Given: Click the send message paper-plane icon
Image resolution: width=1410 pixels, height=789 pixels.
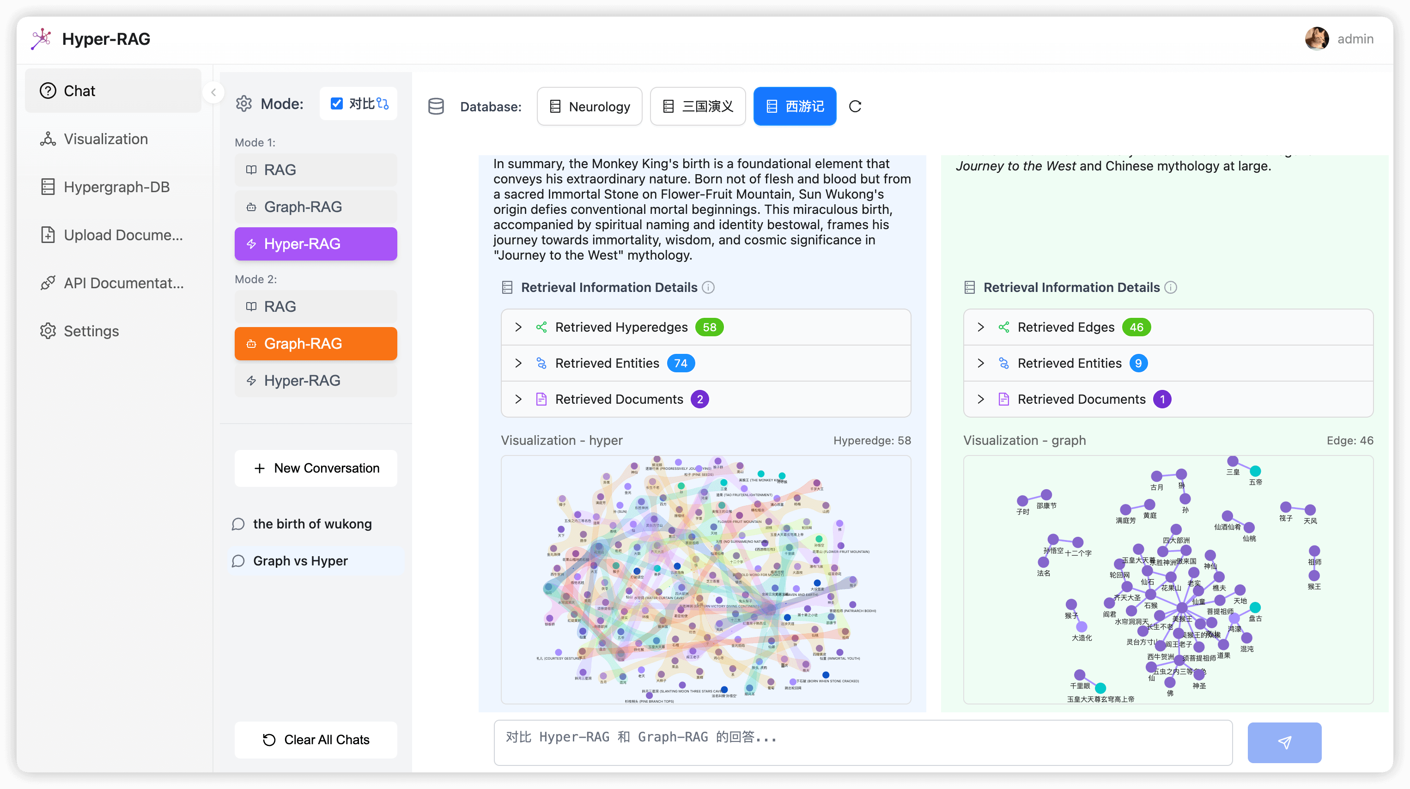Looking at the screenshot, I should pos(1284,742).
